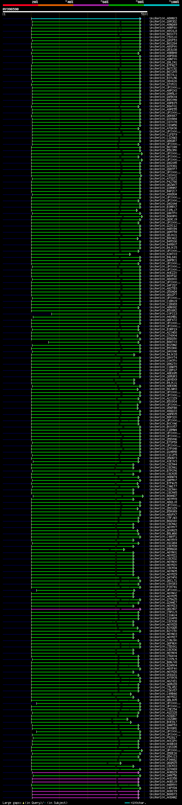Click hit label UniRef100_Q962T0
The width and height of the screenshot is (182, 805).
[x=163, y=364]
